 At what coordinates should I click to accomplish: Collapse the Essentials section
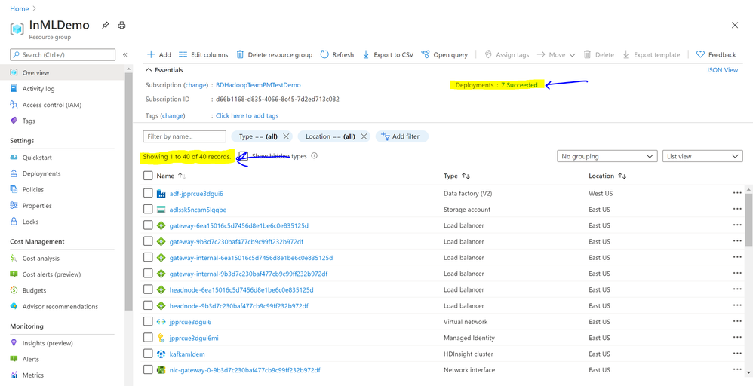click(x=164, y=70)
